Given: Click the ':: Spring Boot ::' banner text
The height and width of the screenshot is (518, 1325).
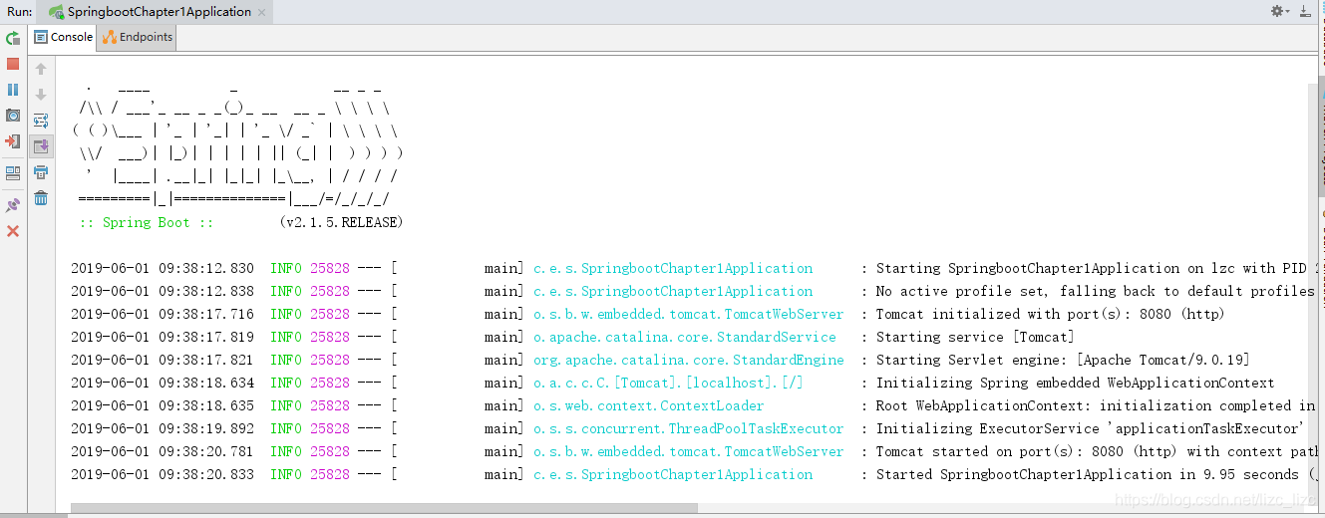Looking at the screenshot, I should pyautogui.click(x=147, y=222).
